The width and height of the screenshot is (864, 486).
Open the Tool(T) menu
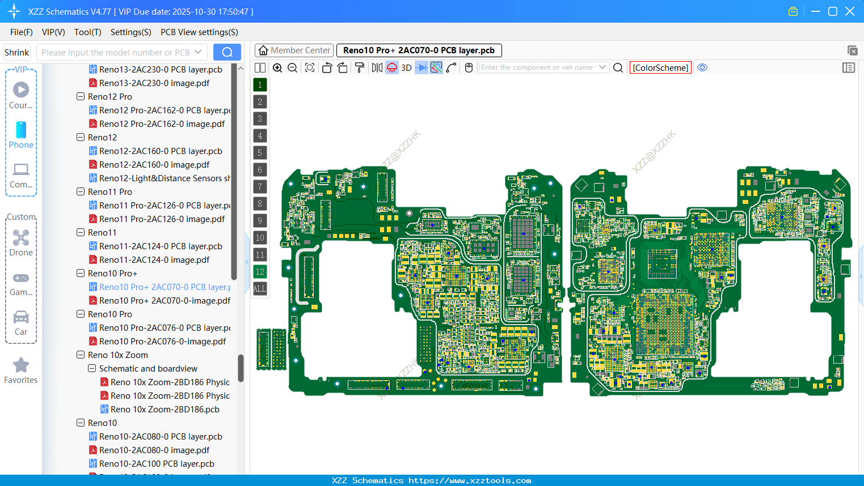tap(87, 32)
